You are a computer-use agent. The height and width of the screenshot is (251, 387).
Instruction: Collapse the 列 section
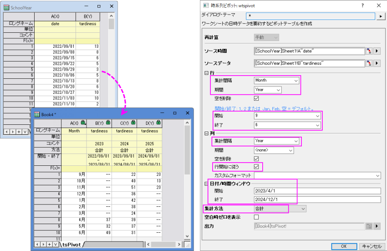(x=206, y=133)
